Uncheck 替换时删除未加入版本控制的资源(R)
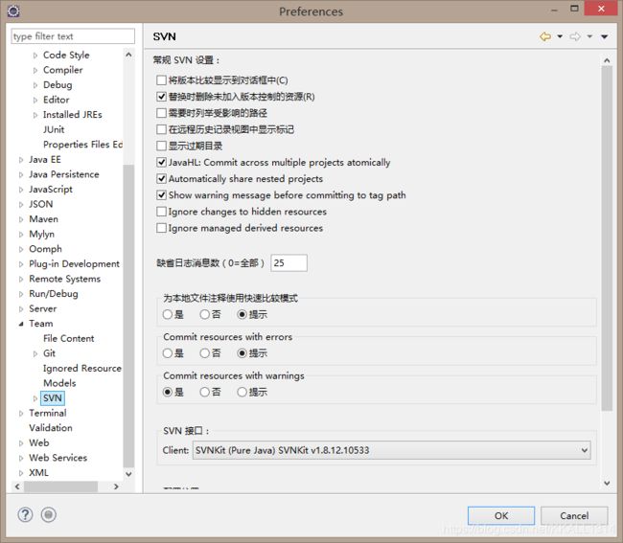This screenshot has width=623, height=543. tap(161, 97)
